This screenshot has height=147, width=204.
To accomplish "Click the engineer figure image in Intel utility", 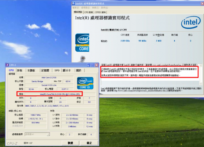I will tap(82, 59).
